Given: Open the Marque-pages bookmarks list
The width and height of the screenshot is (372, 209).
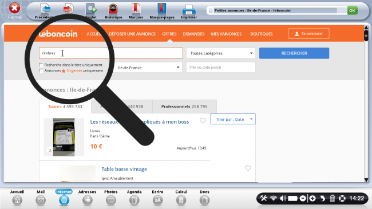Looking at the screenshot, I should (x=162, y=9).
